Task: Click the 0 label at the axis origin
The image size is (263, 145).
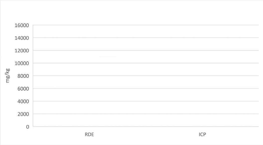Action: coord(28,127)
